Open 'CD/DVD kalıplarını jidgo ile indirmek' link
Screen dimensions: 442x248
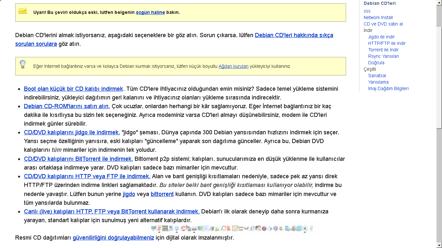pyautogui.click(x=72, y=132)
